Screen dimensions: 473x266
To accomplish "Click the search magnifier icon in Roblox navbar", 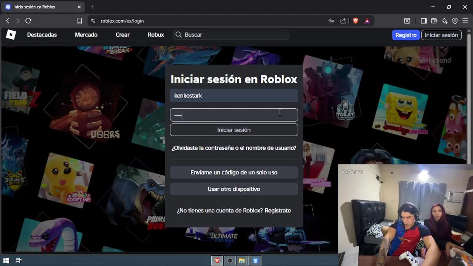I will point(178,35).
